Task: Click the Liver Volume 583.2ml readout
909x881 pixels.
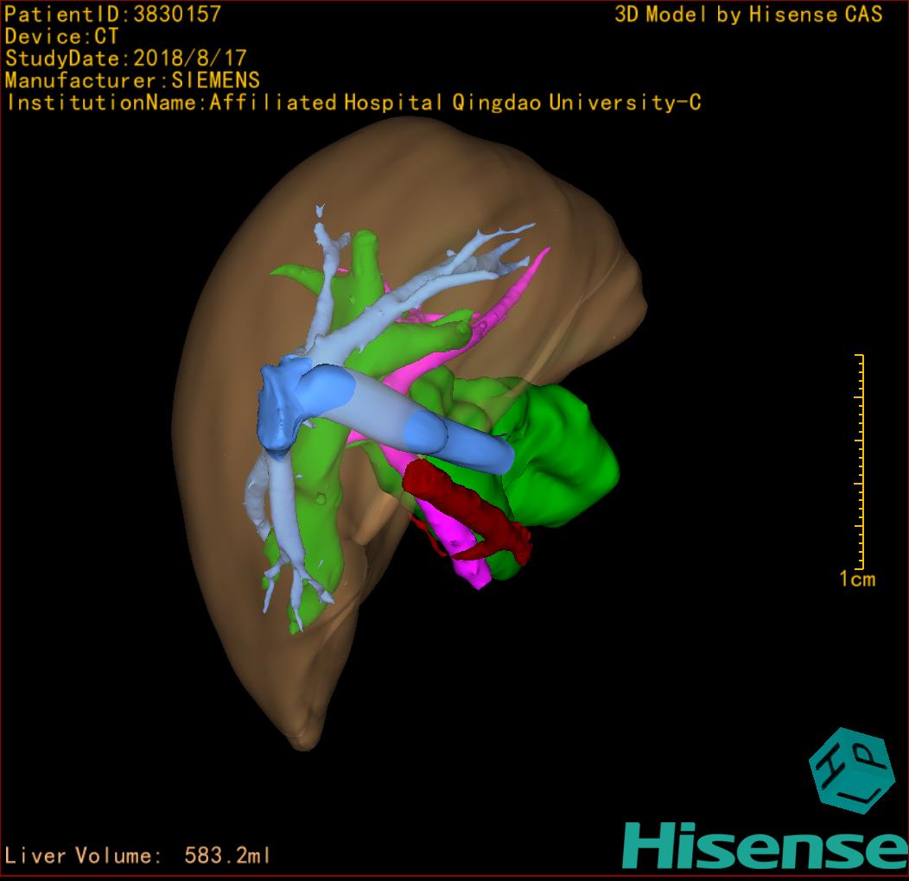Action: pyautogui.click(x=138, y=856)
